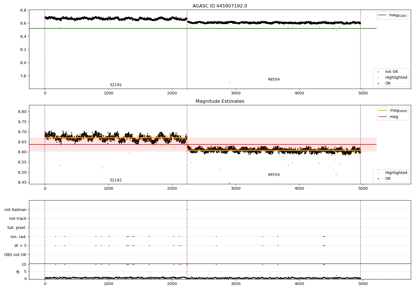This screenshot has height=290, width=415.
Task: Click the 52192 annotation in the AGASC ID plot
Action: [x=116, y=85]
